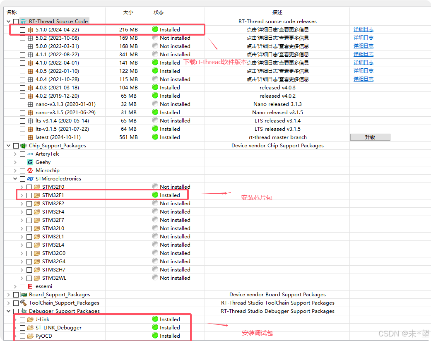Check the 5.0.0 (2023-03-31) checkbox
This screenshot has width=431, height=341.
(22, 46)
